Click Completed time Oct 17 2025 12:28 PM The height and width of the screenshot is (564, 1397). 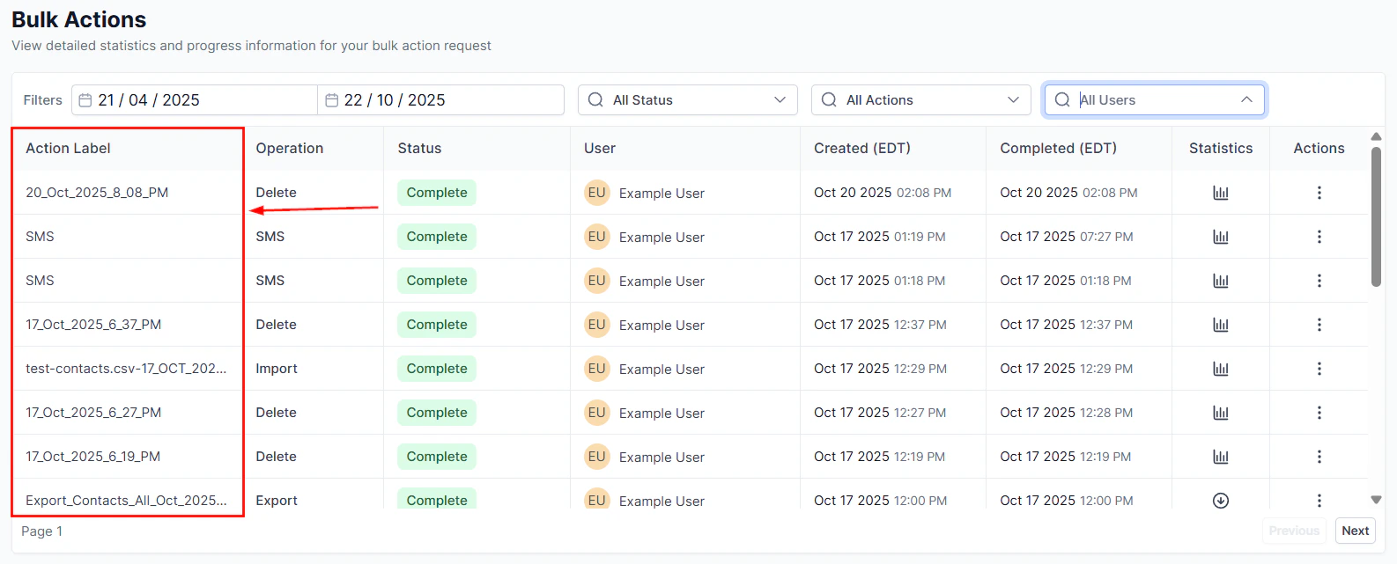point(1067,413)
